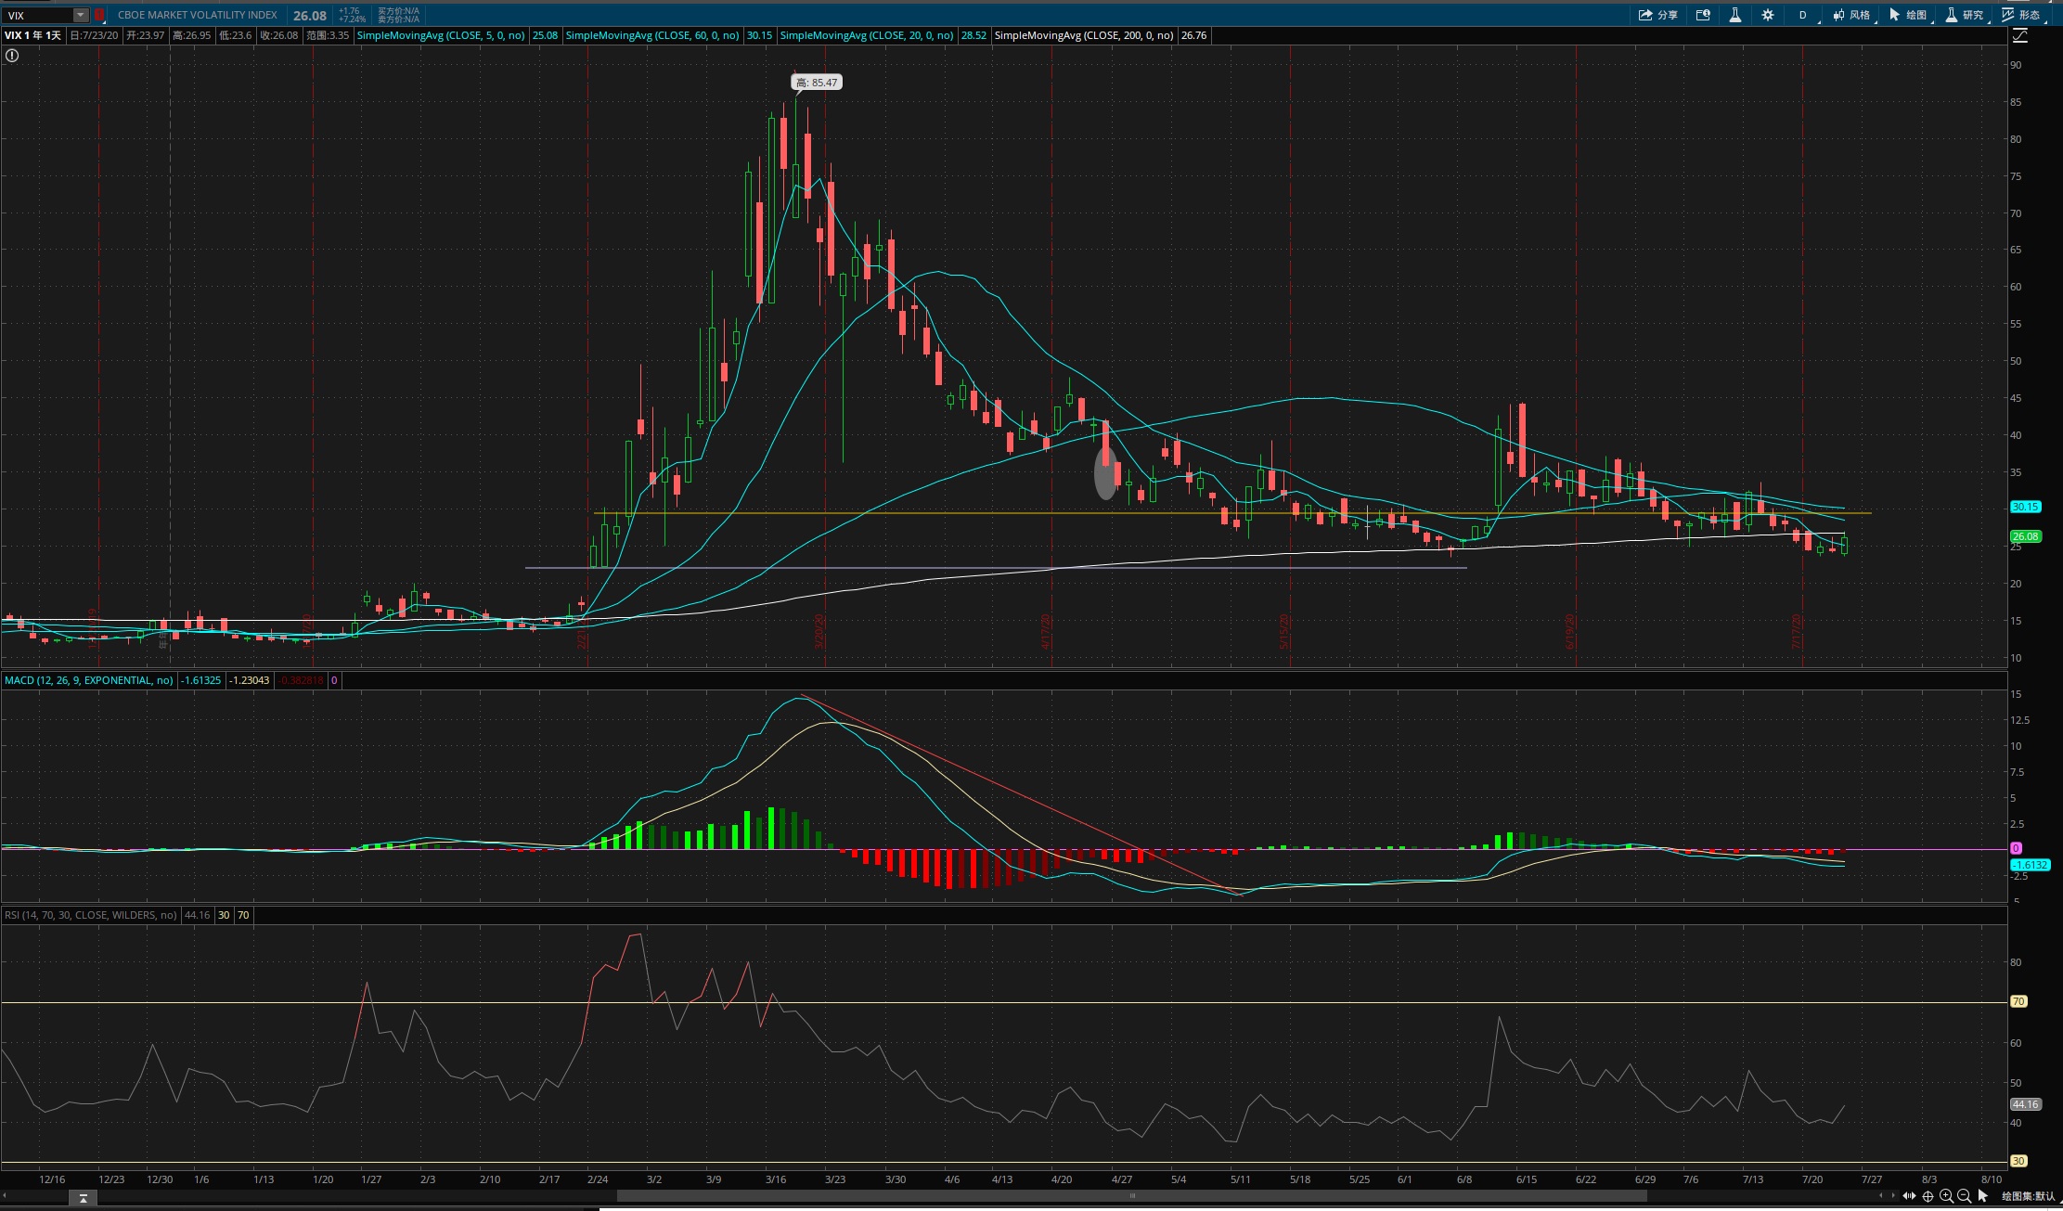
Task: Click the 6/15 date label on time axis
Action: tap(1527, 1179)
